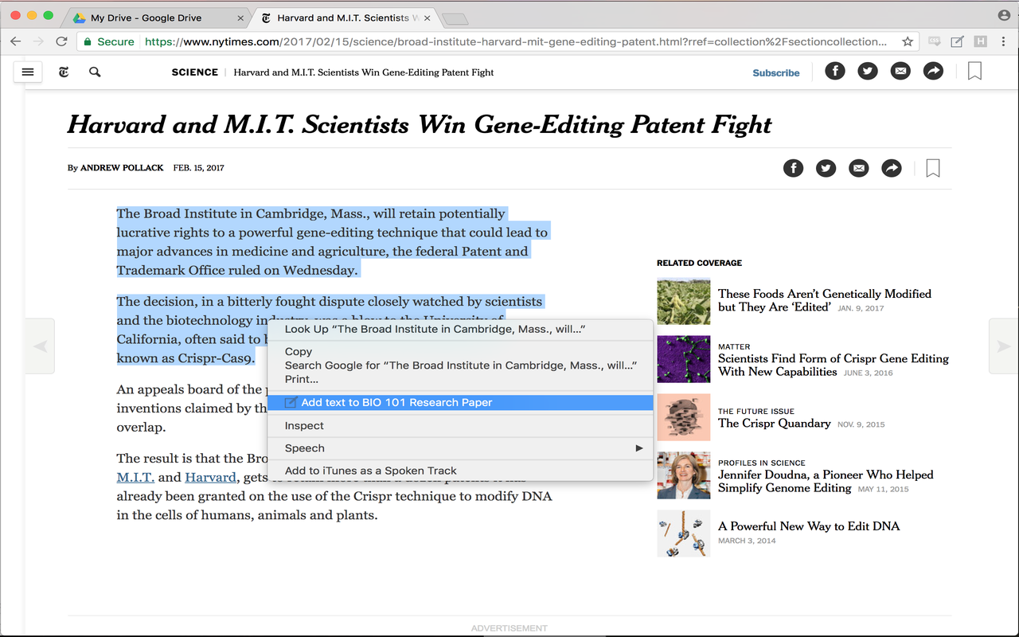This screenshot has height=637, width=1019.
Task: Select Print... in context menu
Action: [460, 379]
